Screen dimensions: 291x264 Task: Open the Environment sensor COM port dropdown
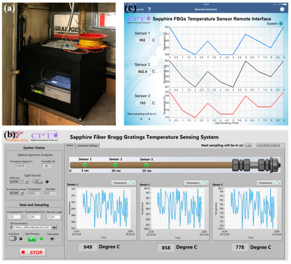17,193
